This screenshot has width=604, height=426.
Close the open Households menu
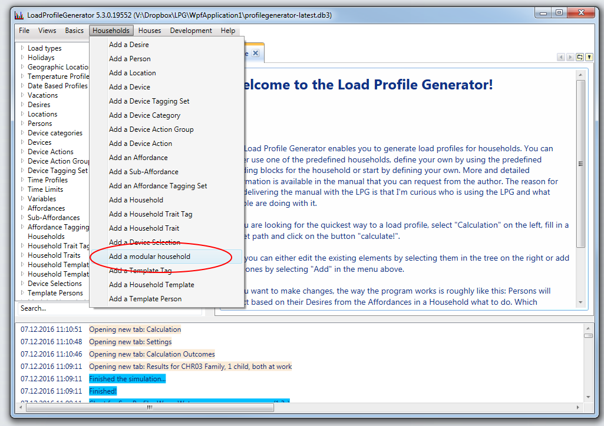pos(111,31)
